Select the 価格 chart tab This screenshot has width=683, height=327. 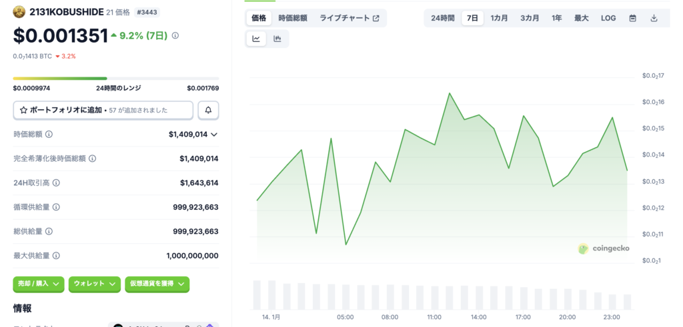tap(259, 18)
